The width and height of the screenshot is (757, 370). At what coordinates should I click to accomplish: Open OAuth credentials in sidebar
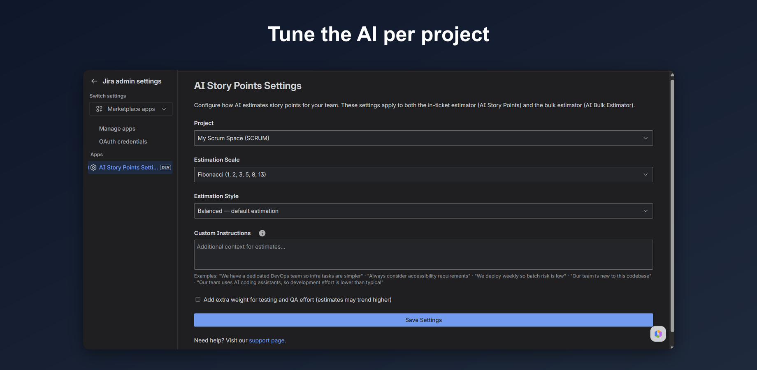tap(123, 141)
